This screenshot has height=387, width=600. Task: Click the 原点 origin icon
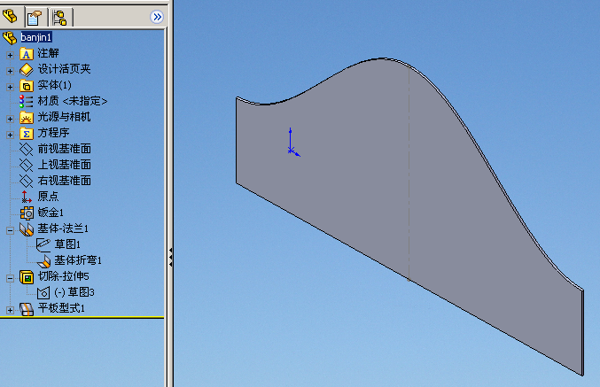tap(27, 197)
